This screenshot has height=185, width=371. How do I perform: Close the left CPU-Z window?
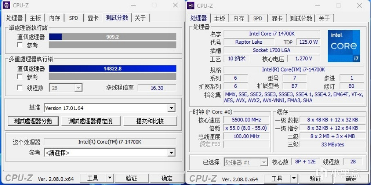click(x=175, y=5)
